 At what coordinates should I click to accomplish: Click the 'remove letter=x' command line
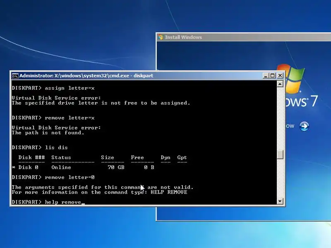click(x=53, y=118)
